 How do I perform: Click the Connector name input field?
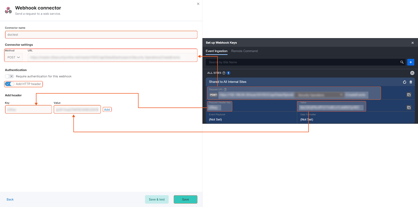click(101, 35)
